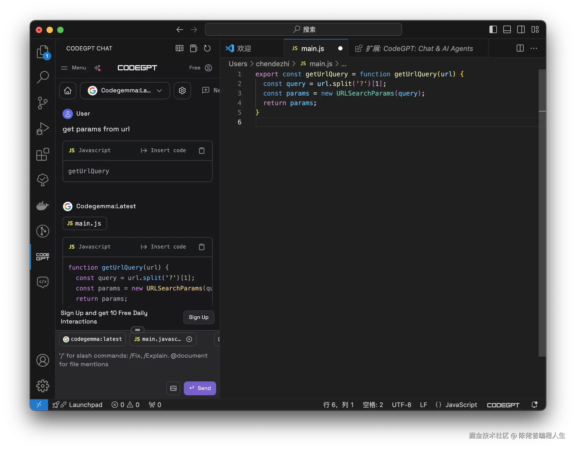The height and width of the screenshot is (450, 576).
Task: Toggle the bottom panel visibility
Action: pyautogui.click(x=507, y=29)
